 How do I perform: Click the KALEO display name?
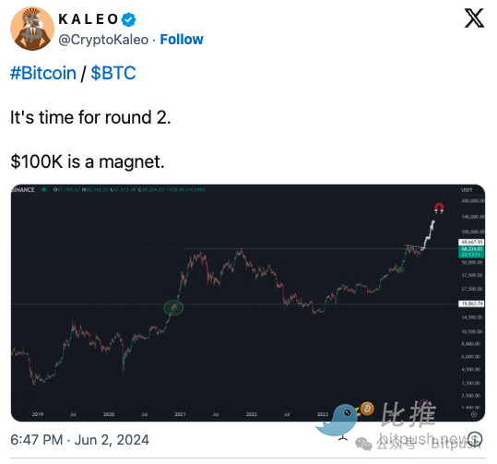point(89,19)
